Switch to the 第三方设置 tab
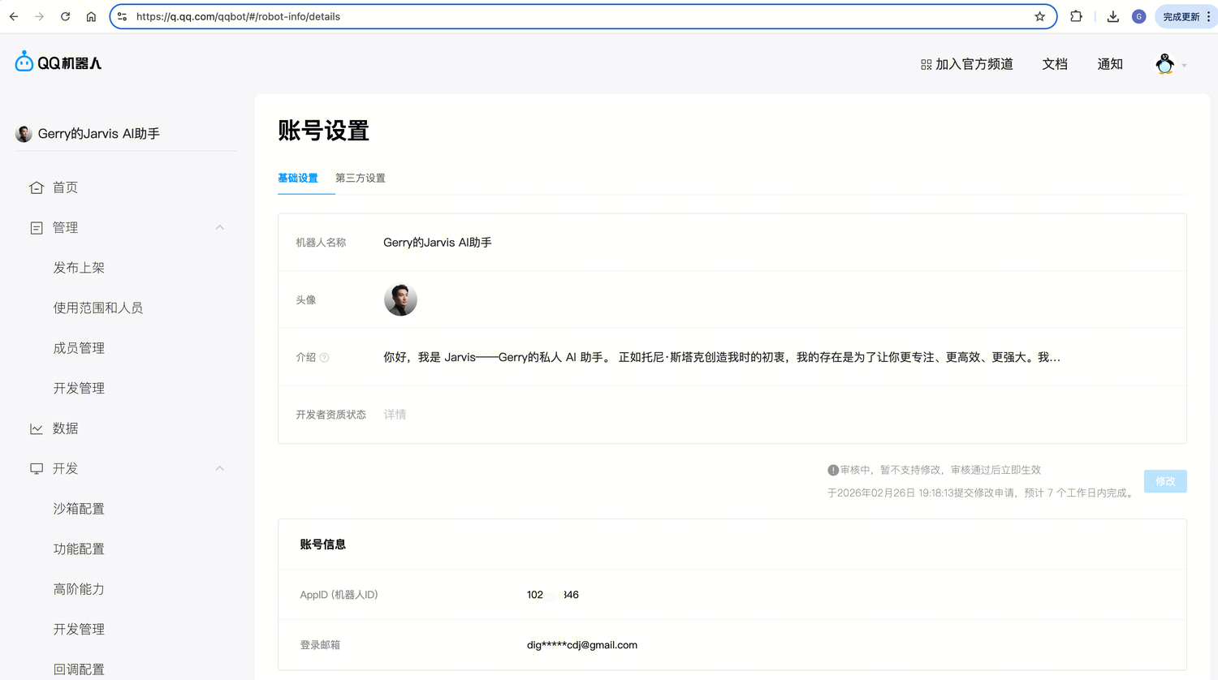The height and width of the screenshot is (680, 1218). click(361, 179)
